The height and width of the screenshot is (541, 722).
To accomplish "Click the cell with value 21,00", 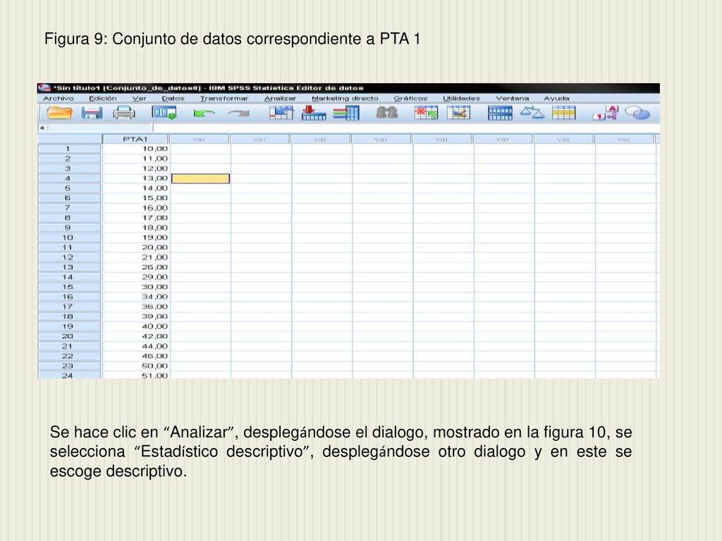I will (x=136, y=257).
